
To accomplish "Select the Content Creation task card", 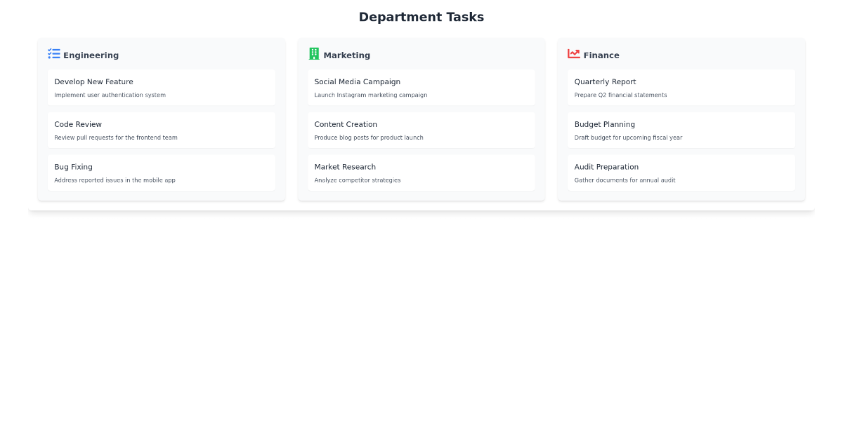I will click(421, 130).
